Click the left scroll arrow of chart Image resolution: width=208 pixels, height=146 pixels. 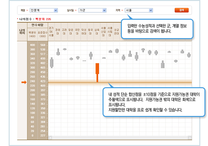50,138
